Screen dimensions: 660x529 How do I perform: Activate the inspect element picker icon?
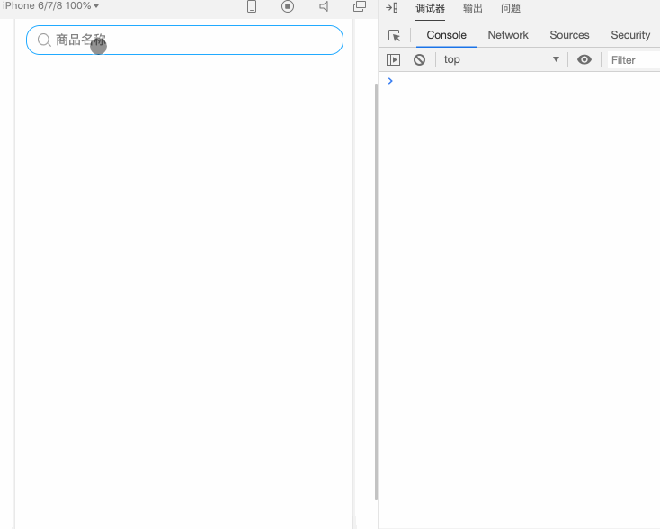[395, 35]
